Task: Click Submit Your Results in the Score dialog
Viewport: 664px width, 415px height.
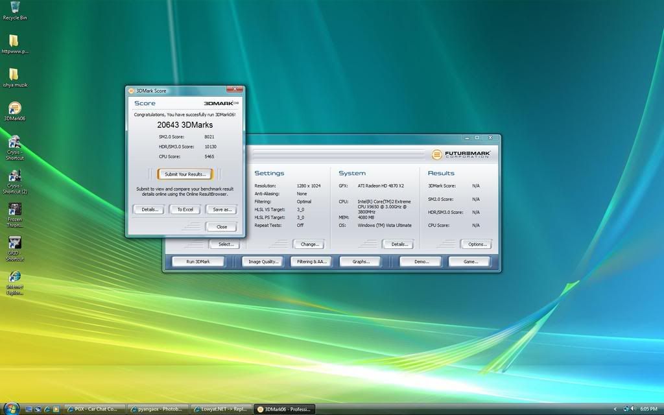Action: pos(185,174)
